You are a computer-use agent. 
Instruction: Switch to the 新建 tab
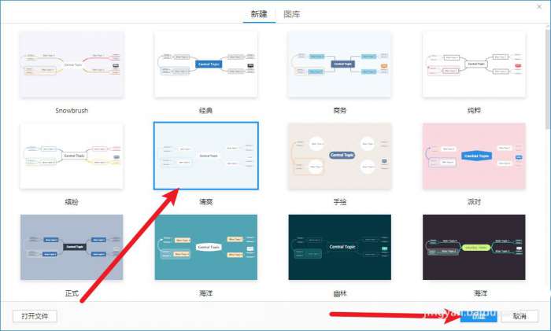click(x=259, y=14)
